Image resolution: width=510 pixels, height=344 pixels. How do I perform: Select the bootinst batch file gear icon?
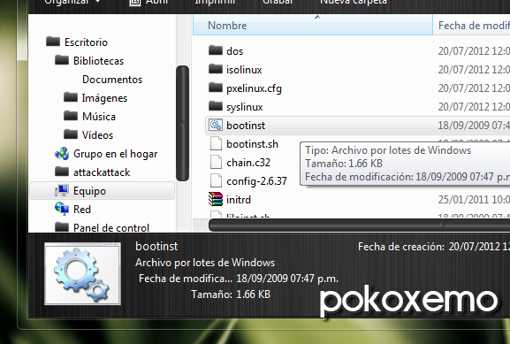(216, 125)
